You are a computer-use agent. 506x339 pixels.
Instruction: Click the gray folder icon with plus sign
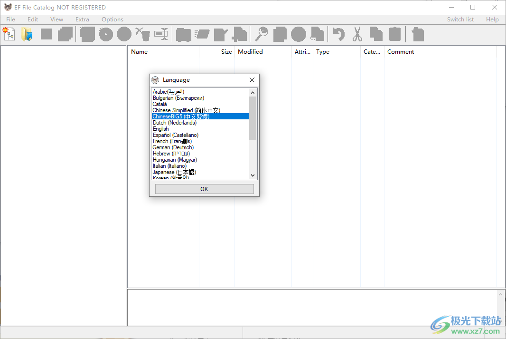click(239, 34)
